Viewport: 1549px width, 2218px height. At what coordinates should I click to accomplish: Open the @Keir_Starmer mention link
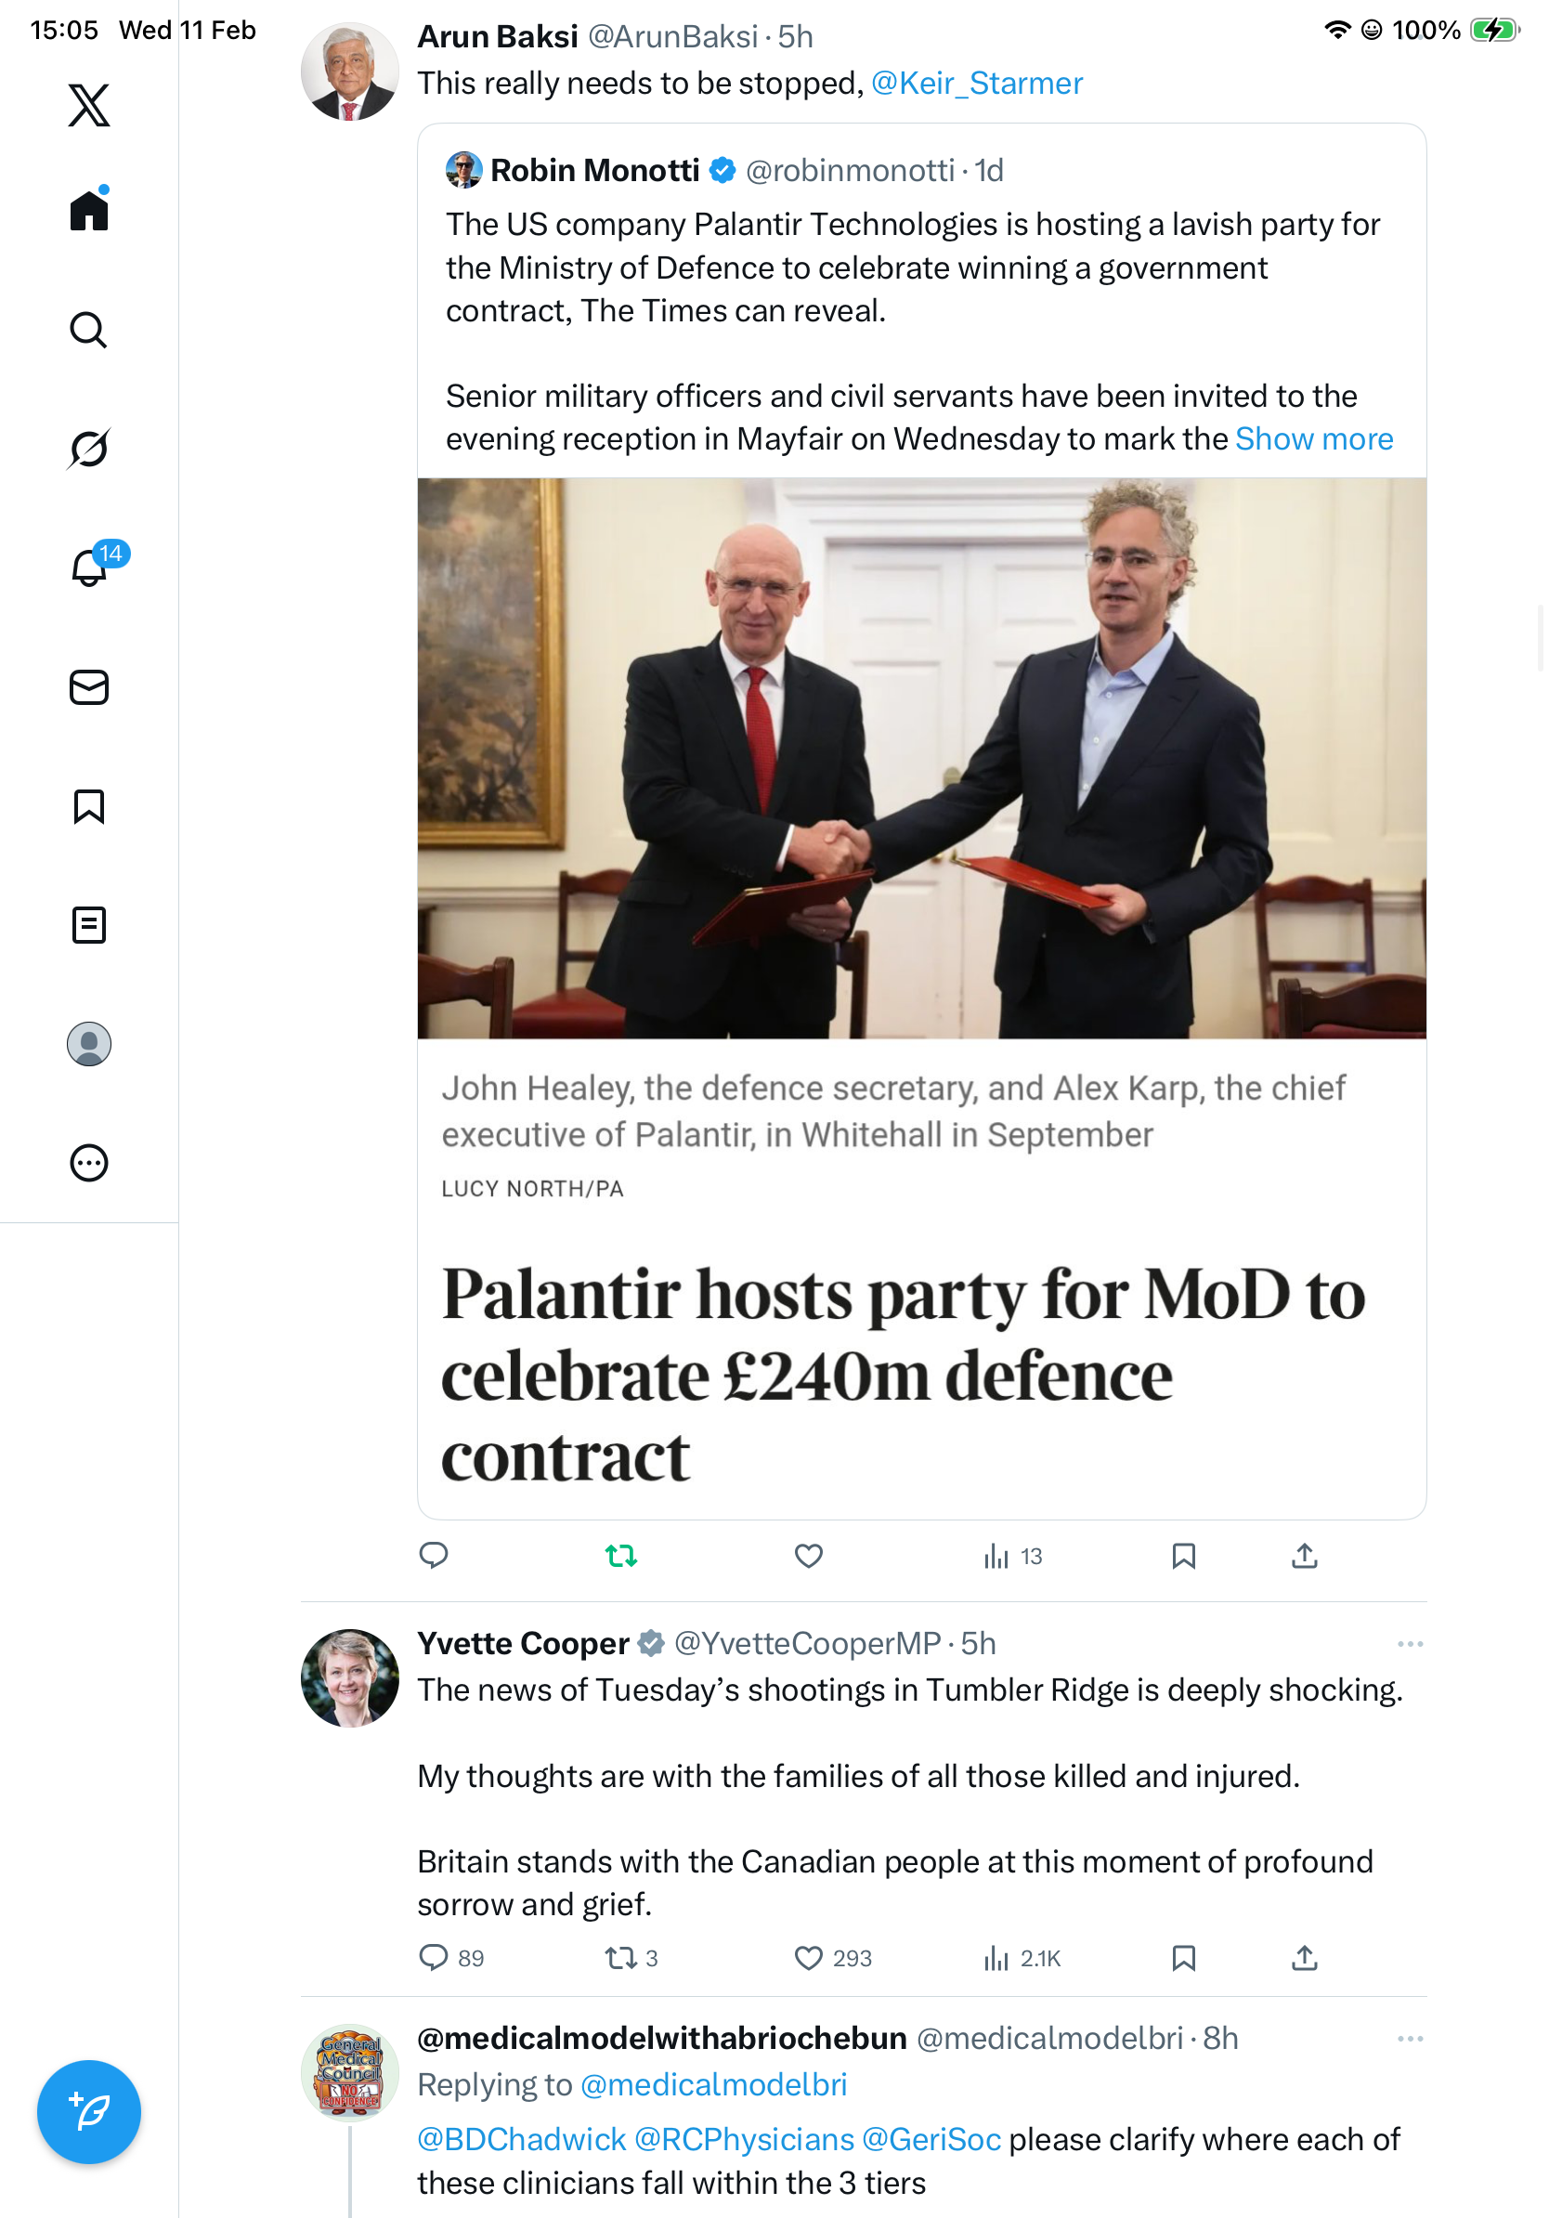(x=976, y=84)
